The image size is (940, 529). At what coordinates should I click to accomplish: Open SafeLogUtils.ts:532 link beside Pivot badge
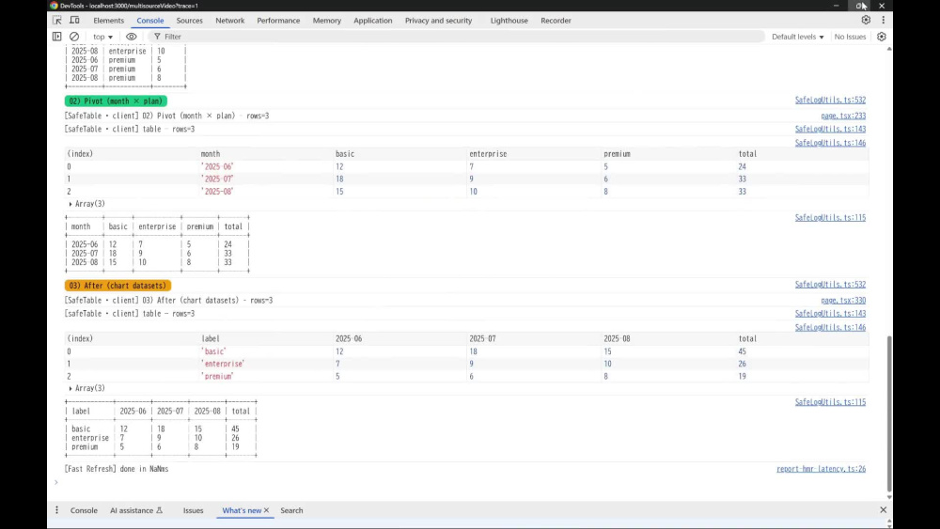click(830, 100)
